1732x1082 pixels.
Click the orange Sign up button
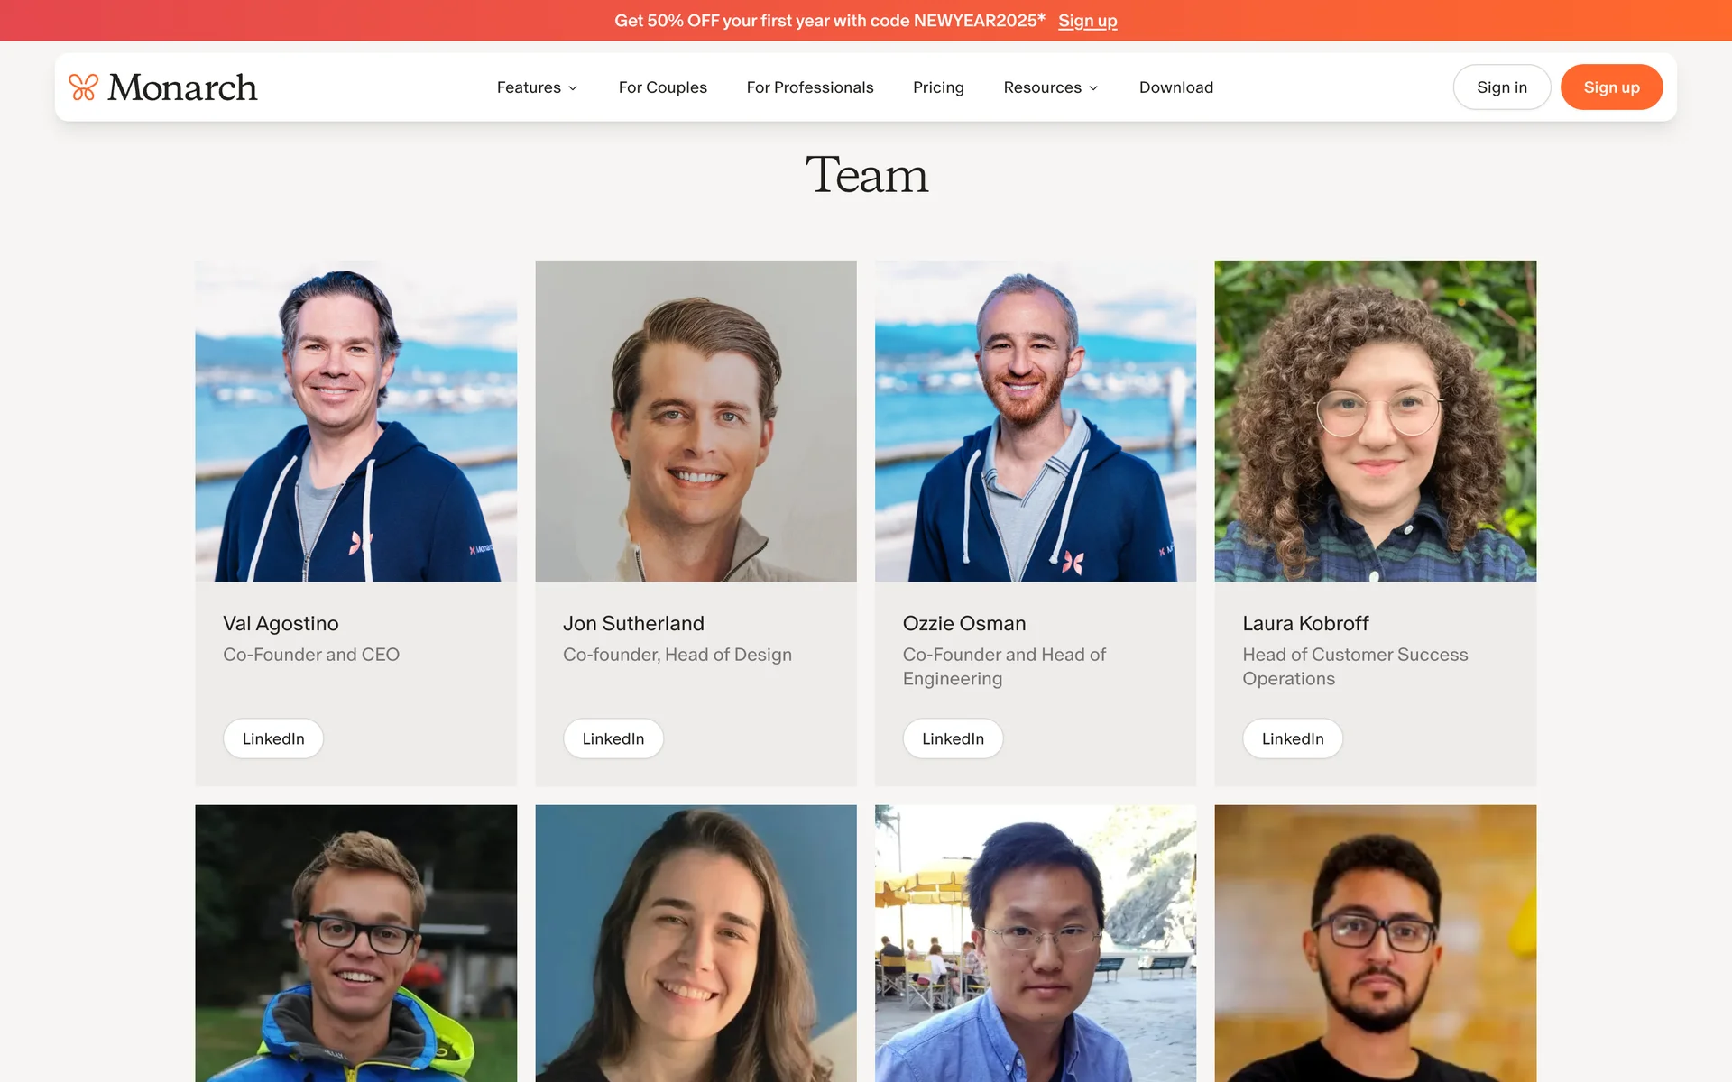[1610, 87]
